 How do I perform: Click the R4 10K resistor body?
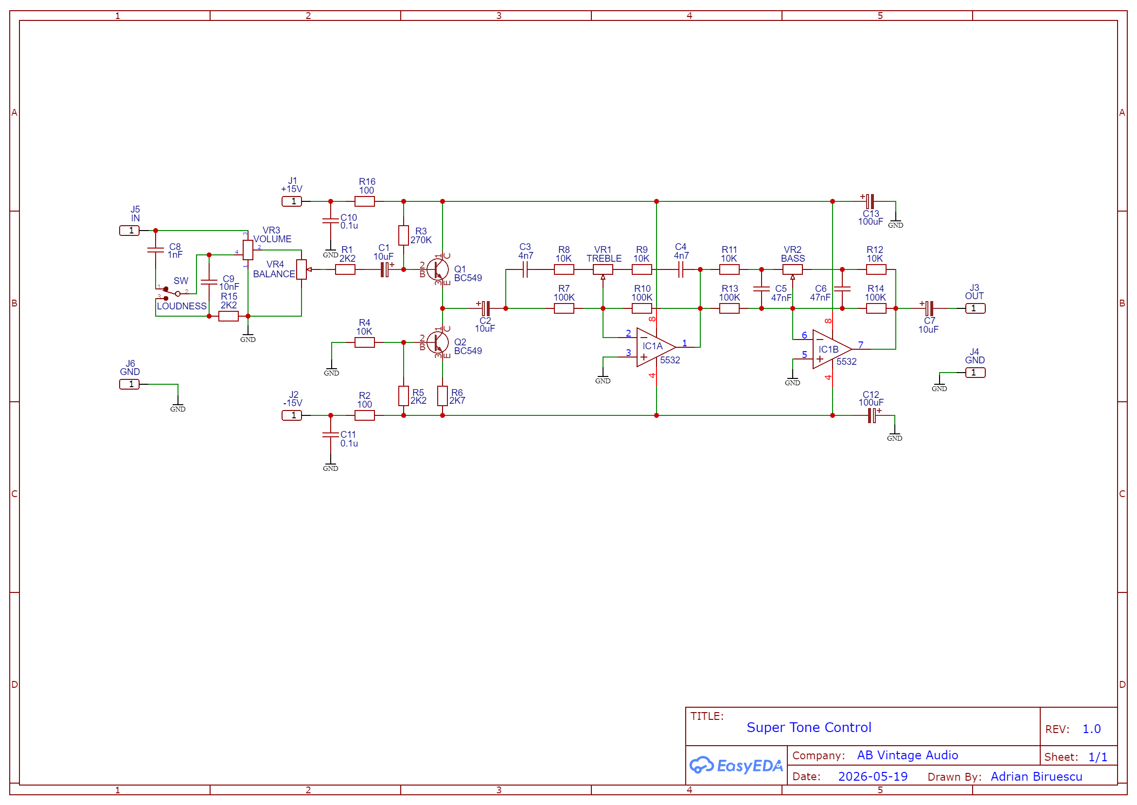click(364, 342)
